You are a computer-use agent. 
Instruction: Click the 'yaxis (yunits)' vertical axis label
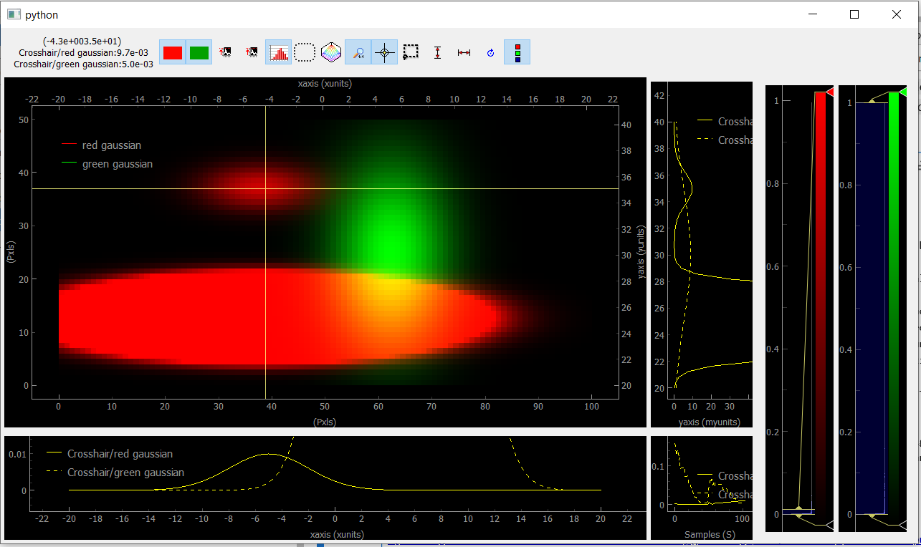642,252
